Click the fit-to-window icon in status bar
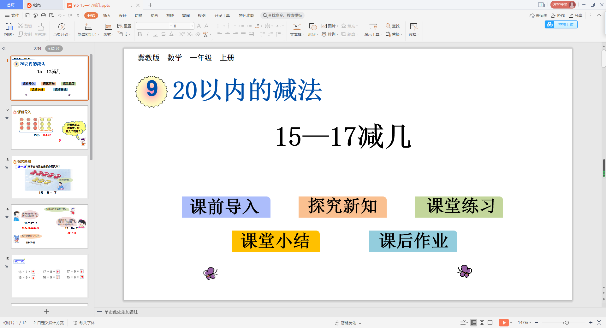This screenshot has width=606, height=328. point(599,323)
